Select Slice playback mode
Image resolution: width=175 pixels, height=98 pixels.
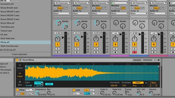(20, 83)
